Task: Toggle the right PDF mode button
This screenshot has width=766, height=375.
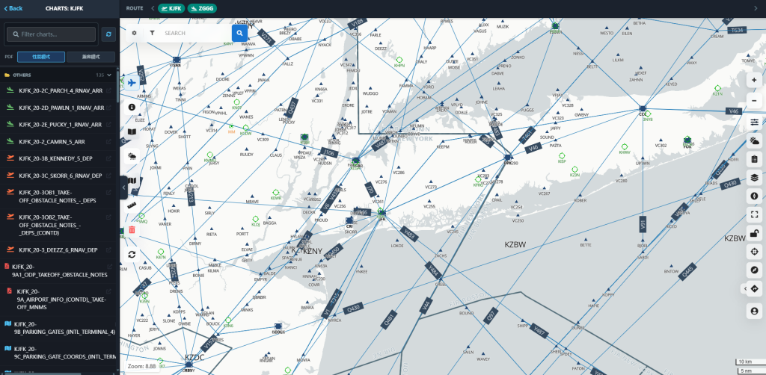Action: (91, 57)
